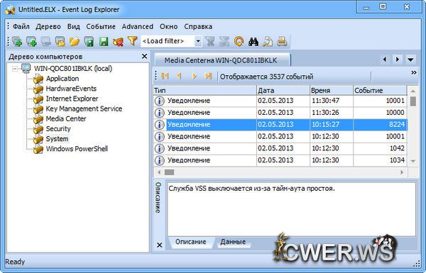Image resolution: width=426 pixels, height=273 pixels.
Task: Click the horizontal scrollbar right arrow
Action: pyautogui.click(x=402, y=172)
